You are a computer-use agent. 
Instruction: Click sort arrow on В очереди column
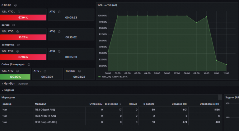pyautogui.click(x=120, y=104)
